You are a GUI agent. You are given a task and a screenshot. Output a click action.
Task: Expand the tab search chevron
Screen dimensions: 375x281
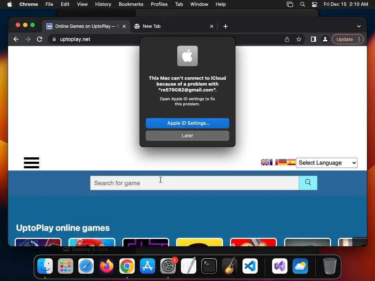pos(359,26)
